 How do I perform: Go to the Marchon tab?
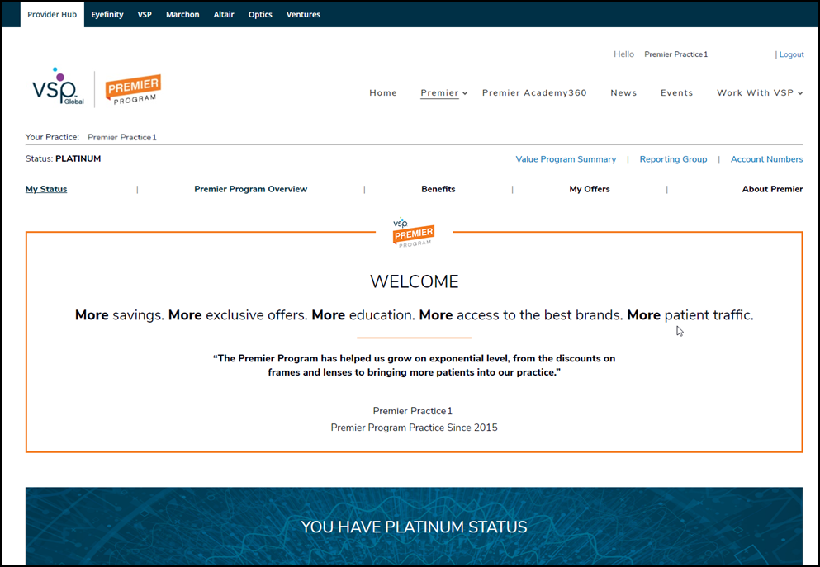[x=182, y=14]
